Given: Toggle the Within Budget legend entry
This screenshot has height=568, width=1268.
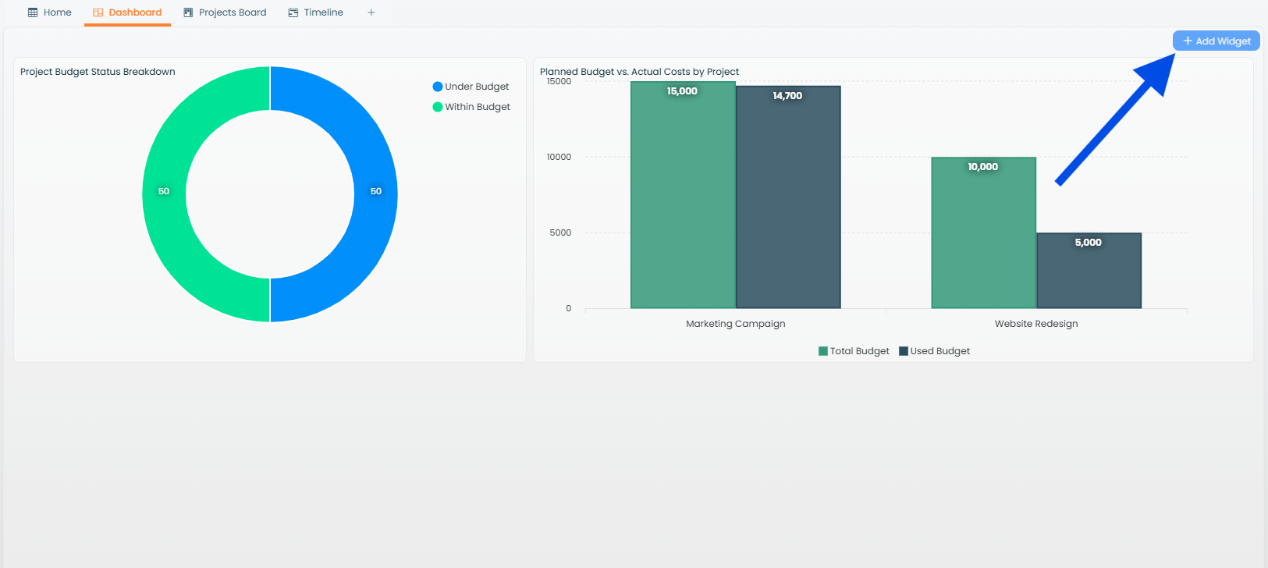Looking at the screenshot, I should (471, 107).
